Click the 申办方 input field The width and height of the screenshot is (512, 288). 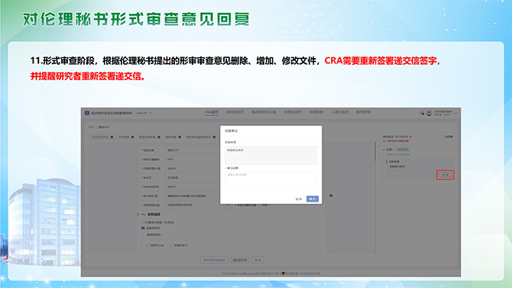pos(193,178)
